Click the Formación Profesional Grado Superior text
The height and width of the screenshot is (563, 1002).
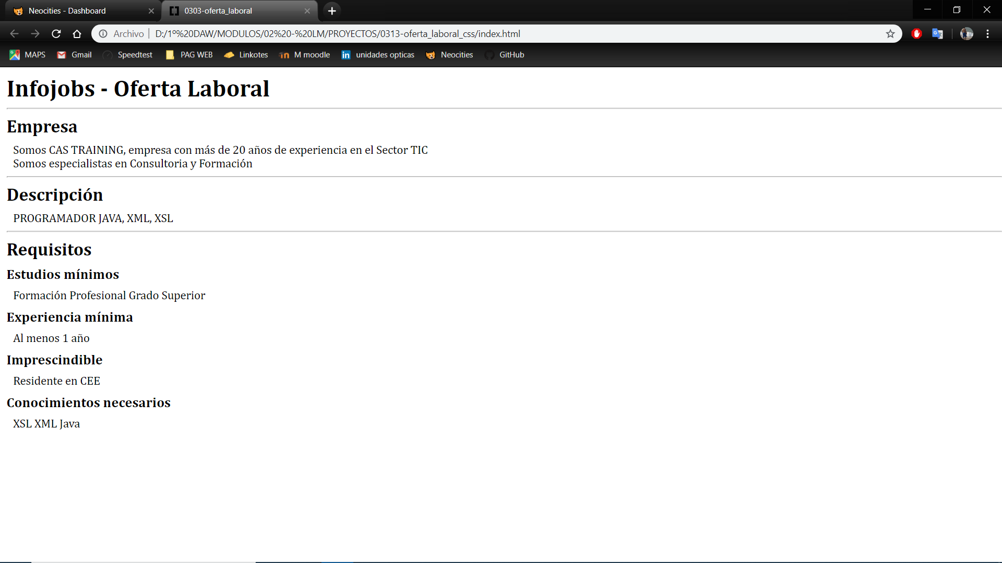[x=109, y=296]
